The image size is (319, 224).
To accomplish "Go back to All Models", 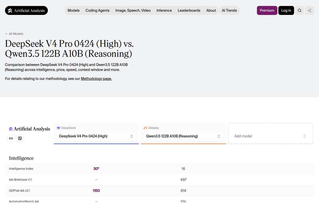I will [x=14, y=34].
